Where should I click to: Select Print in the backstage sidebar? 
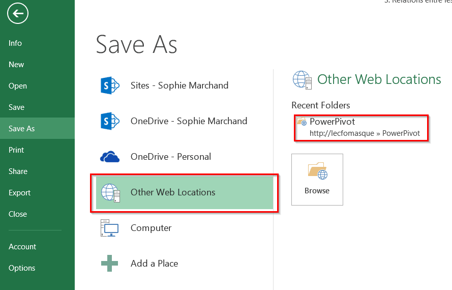16,150
